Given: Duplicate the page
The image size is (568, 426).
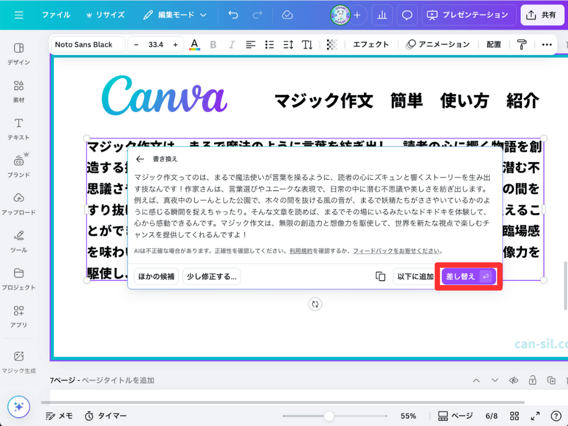Looking at the screenshot, I should tap(551, 381).
